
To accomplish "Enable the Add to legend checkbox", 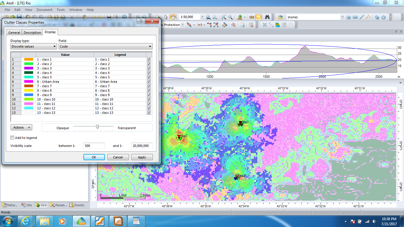I will pos(12,138).
